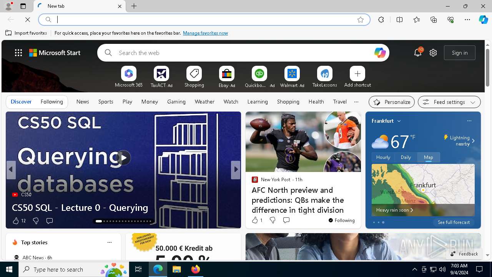Image resolution: width=492 pixels, height=277 pixels.
Task: Open Edge profile icon
Action: pyautogui.click(x=8, y=6)
